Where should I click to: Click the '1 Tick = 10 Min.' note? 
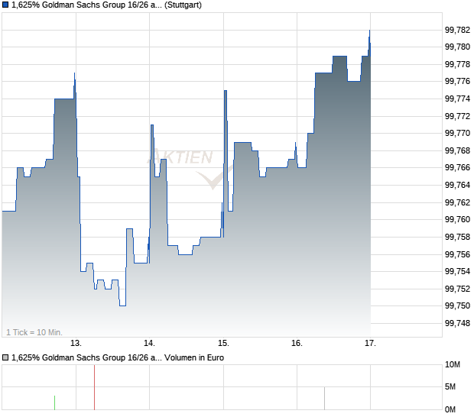coord(34,332)
